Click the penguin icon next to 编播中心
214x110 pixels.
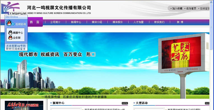(x=10, y=33)
